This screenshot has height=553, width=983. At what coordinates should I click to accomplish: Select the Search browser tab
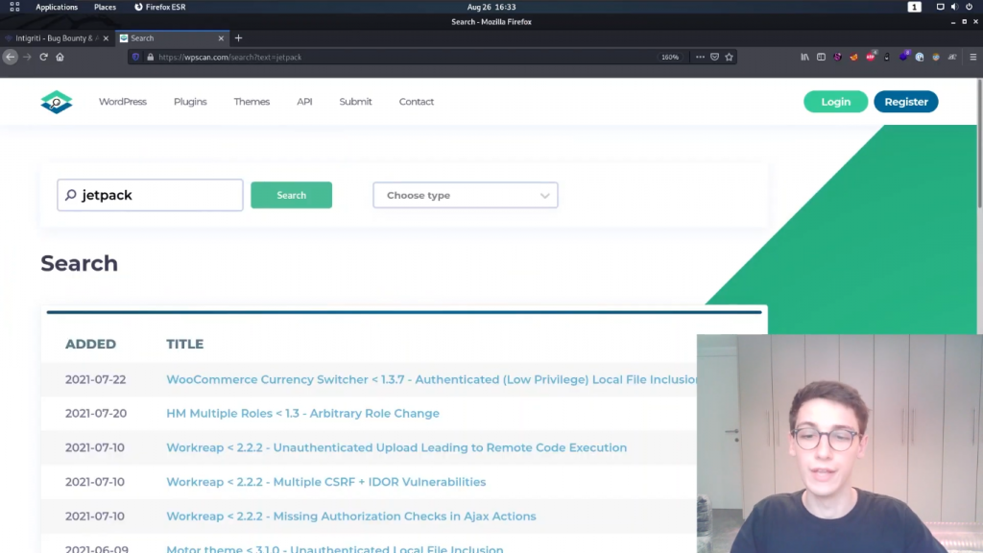(x=172, y=38)
